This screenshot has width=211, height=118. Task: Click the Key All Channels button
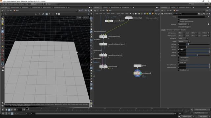pos(201,113)
